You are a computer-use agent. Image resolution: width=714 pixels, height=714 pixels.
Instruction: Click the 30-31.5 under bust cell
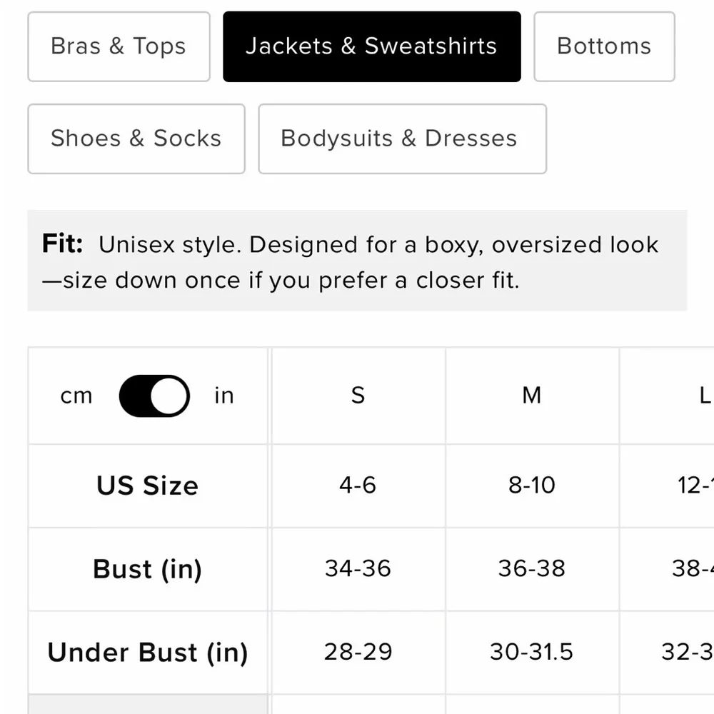tap(532, 652)
